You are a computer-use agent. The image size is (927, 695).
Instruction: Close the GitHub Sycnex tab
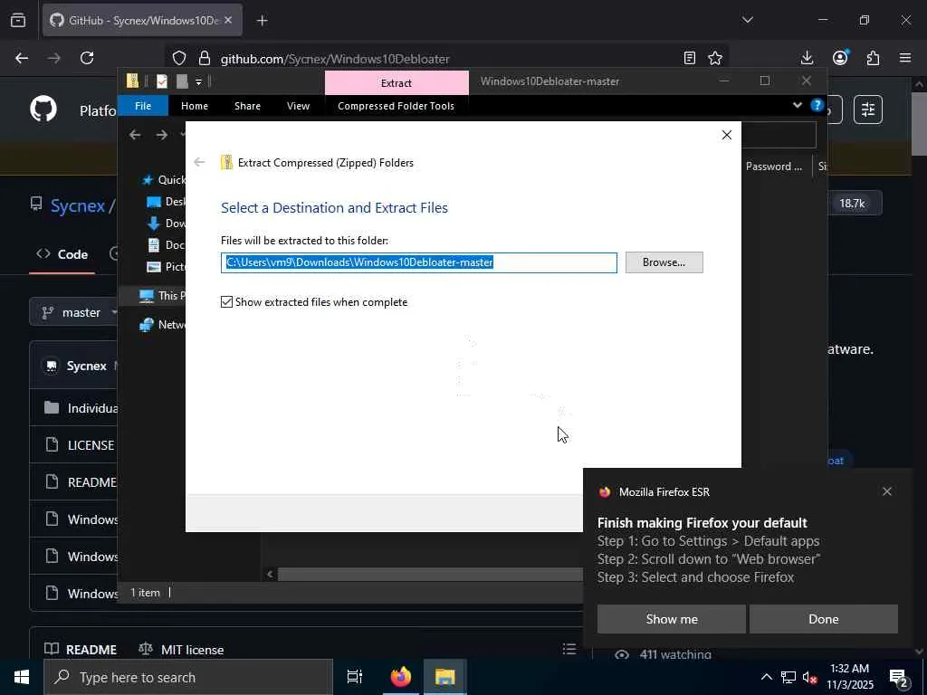tap(228, 20)
